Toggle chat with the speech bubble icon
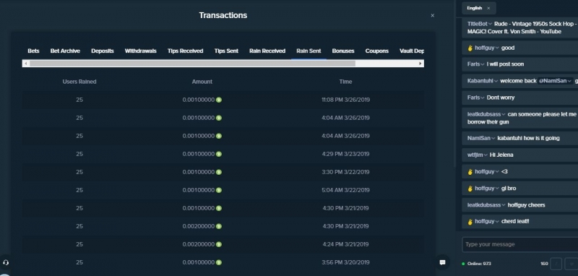578x276 pixels. point(442,262)
